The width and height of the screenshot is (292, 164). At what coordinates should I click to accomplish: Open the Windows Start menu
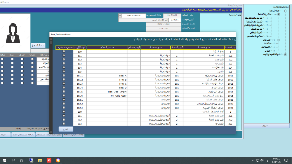pyautogui.click(x=4, y=160)
